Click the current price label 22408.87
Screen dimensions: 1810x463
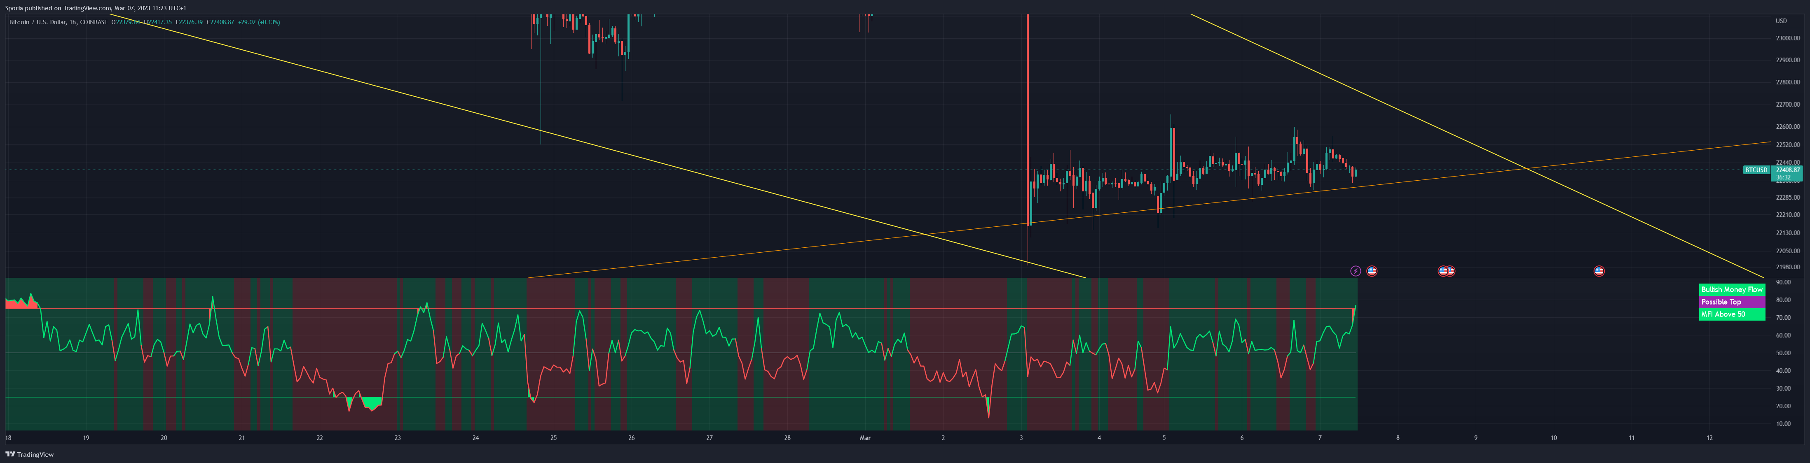pos(1788,170)
